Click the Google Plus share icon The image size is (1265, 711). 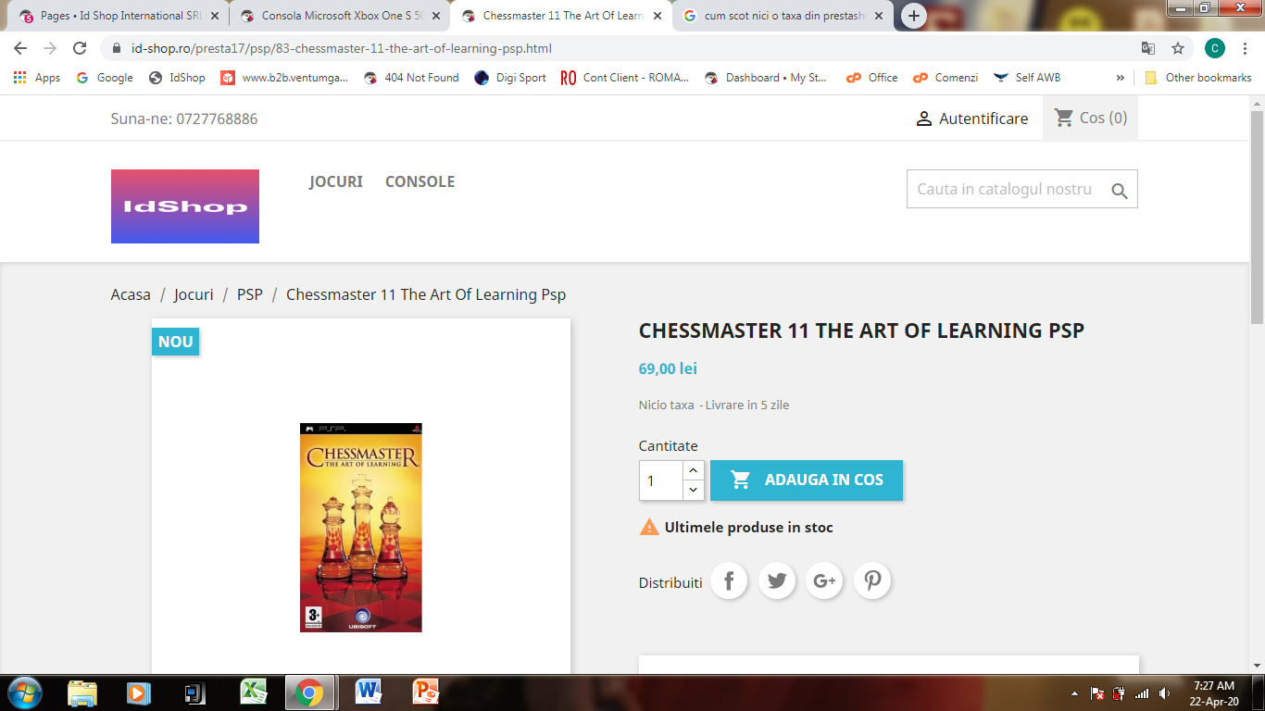click(x=824, y=580)
